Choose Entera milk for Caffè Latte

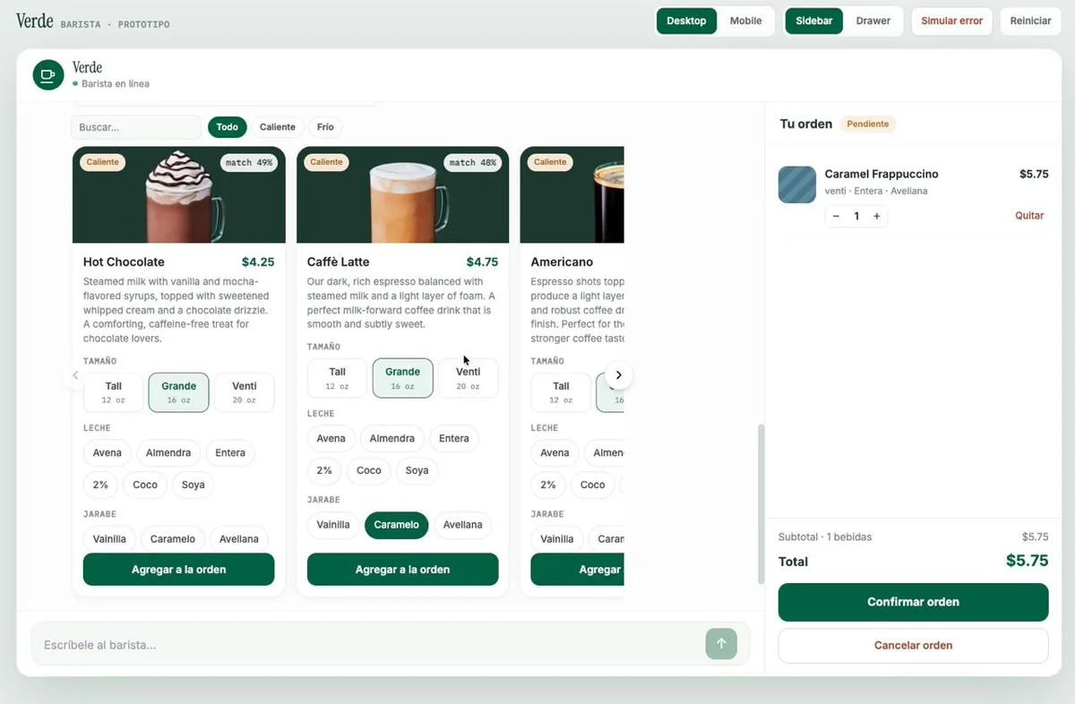click(454, 439)
